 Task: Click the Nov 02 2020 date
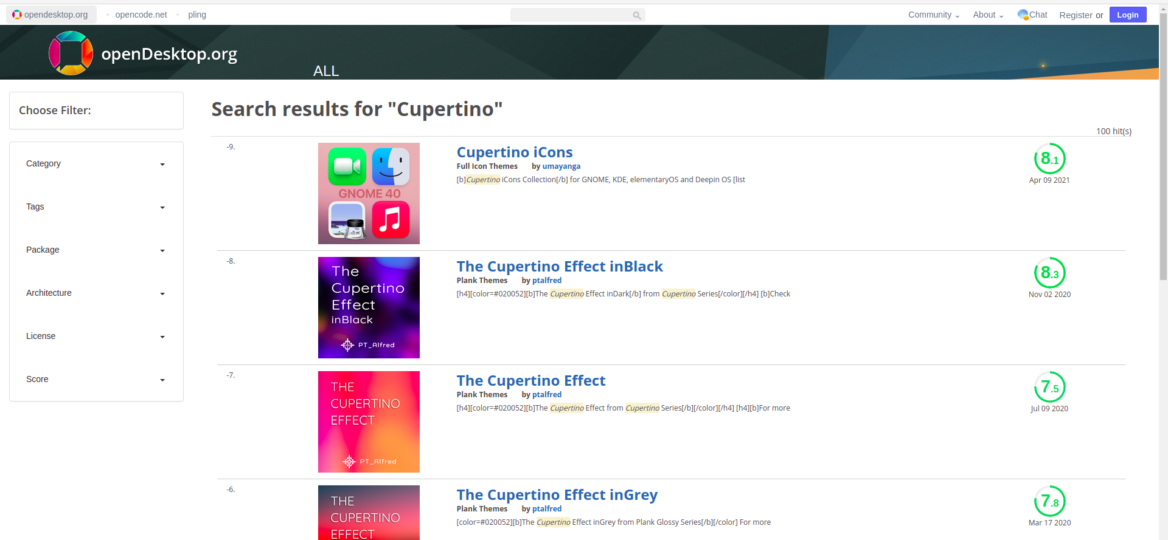pyautogui.click(x=1049, y=295)
